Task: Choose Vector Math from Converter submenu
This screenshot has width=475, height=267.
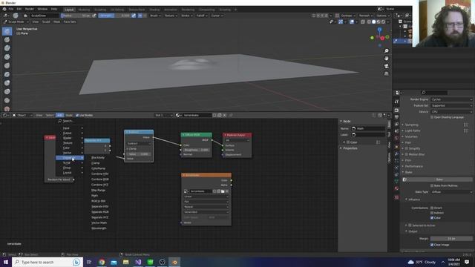Action: 99,222
